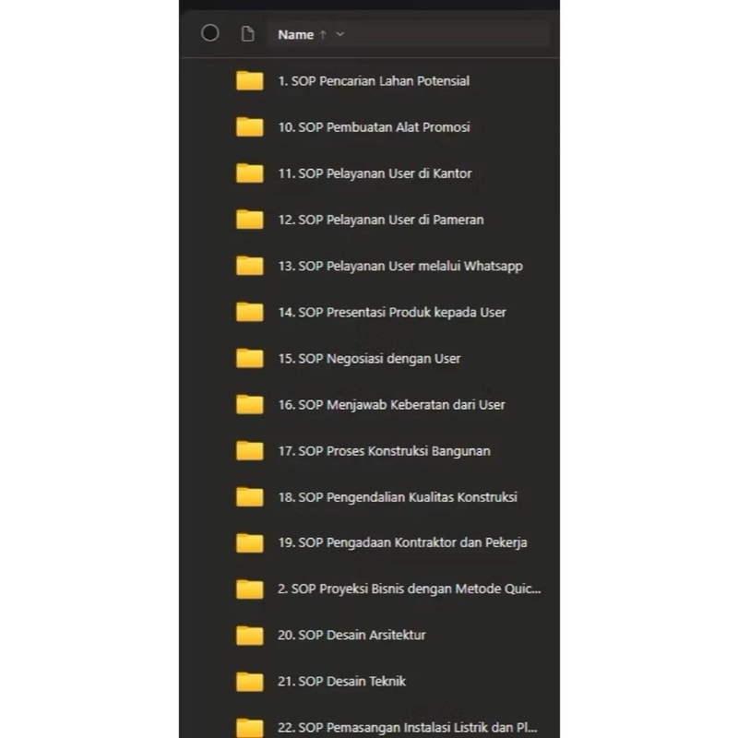Viewport: 738px width, 738px height.
Task: Click the ascending sort arrow beside Name
Action: (323, 34)
